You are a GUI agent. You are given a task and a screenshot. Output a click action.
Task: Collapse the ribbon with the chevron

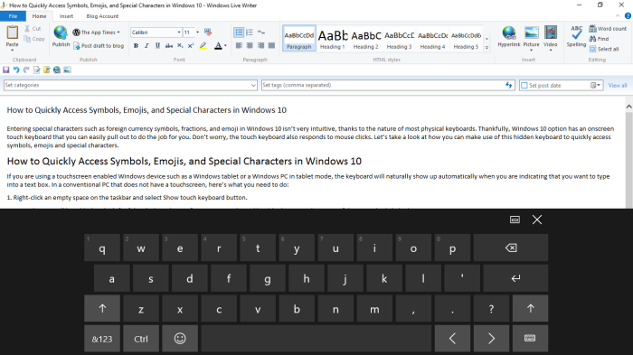pyautogui.click(x=618, y=15)
